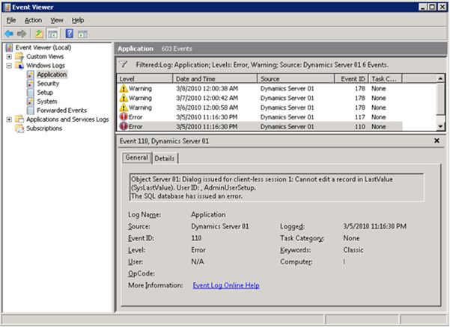The height and width of the screenshot is (327, 450).
Task: Select the Event Viewer (Local) root label
Action: (x=43, y=48)
